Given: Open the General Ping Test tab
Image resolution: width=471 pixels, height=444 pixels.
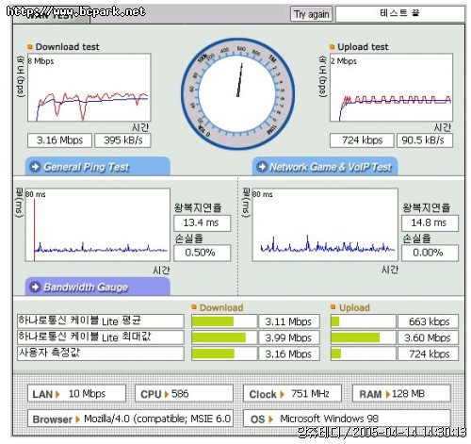Looking at the screenshot, I should 98,166.
